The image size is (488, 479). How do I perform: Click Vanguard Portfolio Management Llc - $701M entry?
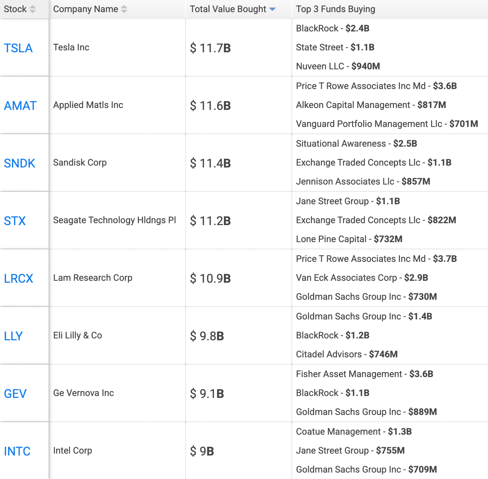pos(387,124)
